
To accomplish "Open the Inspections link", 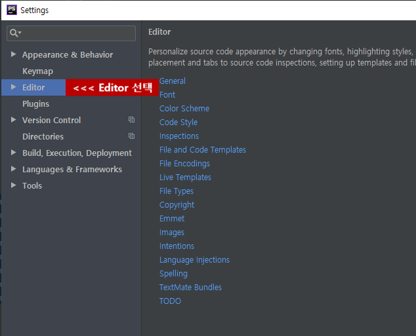I will (179, 136).
